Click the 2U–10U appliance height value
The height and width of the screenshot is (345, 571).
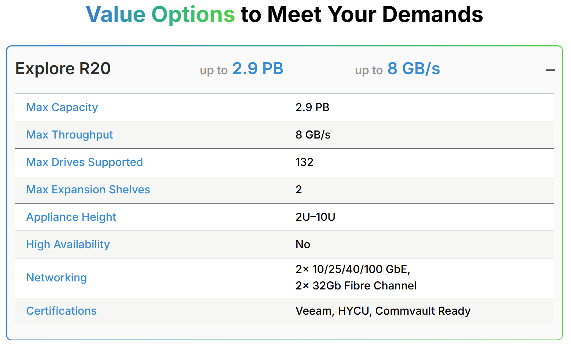tap(315, 217)
